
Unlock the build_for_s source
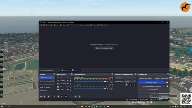point(70,81)
